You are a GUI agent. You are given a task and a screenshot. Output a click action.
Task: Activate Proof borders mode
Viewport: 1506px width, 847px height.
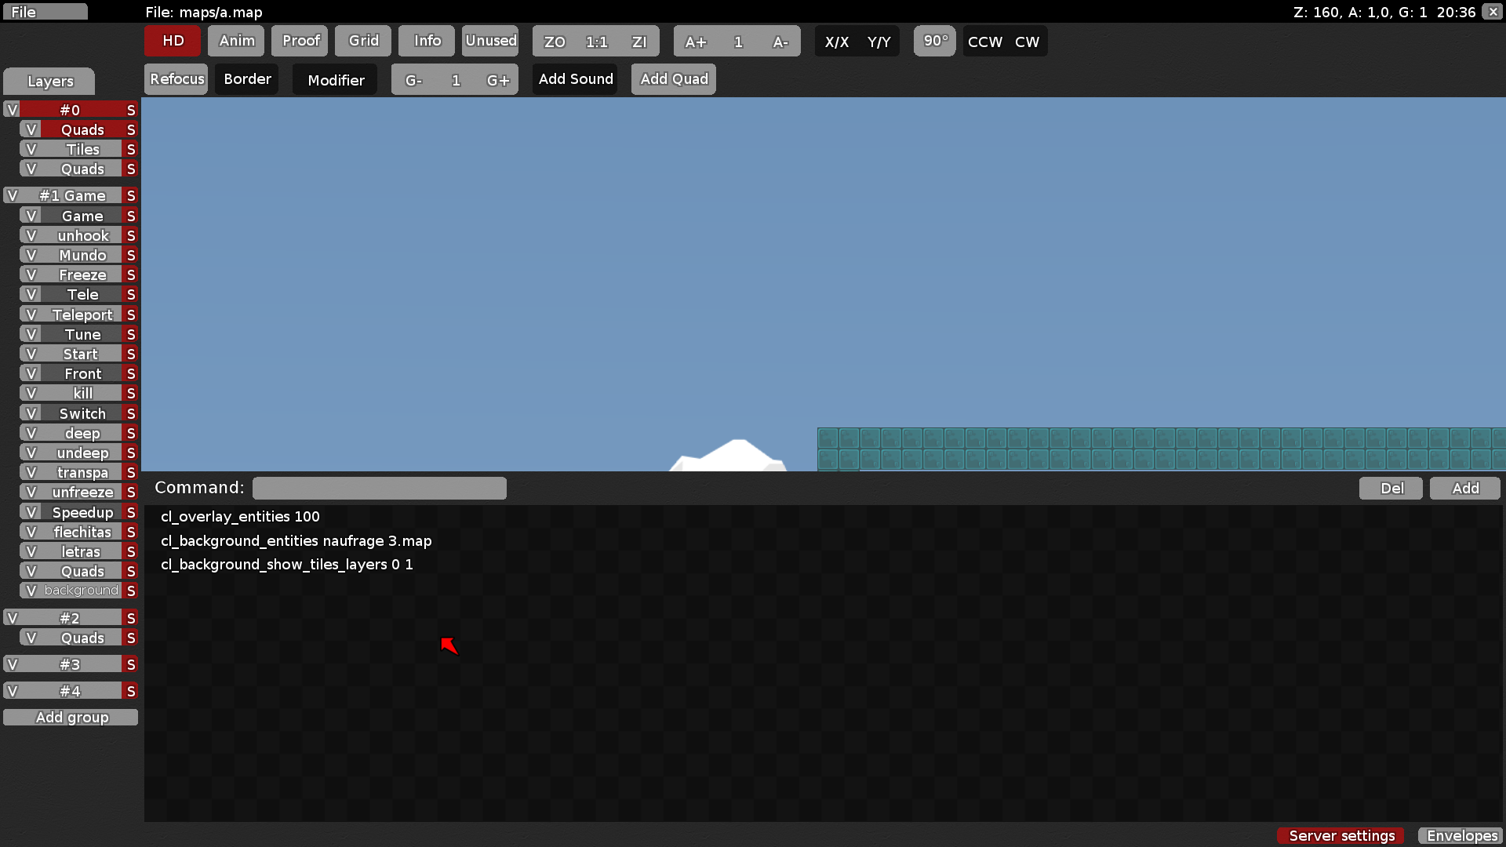(299, 41)
